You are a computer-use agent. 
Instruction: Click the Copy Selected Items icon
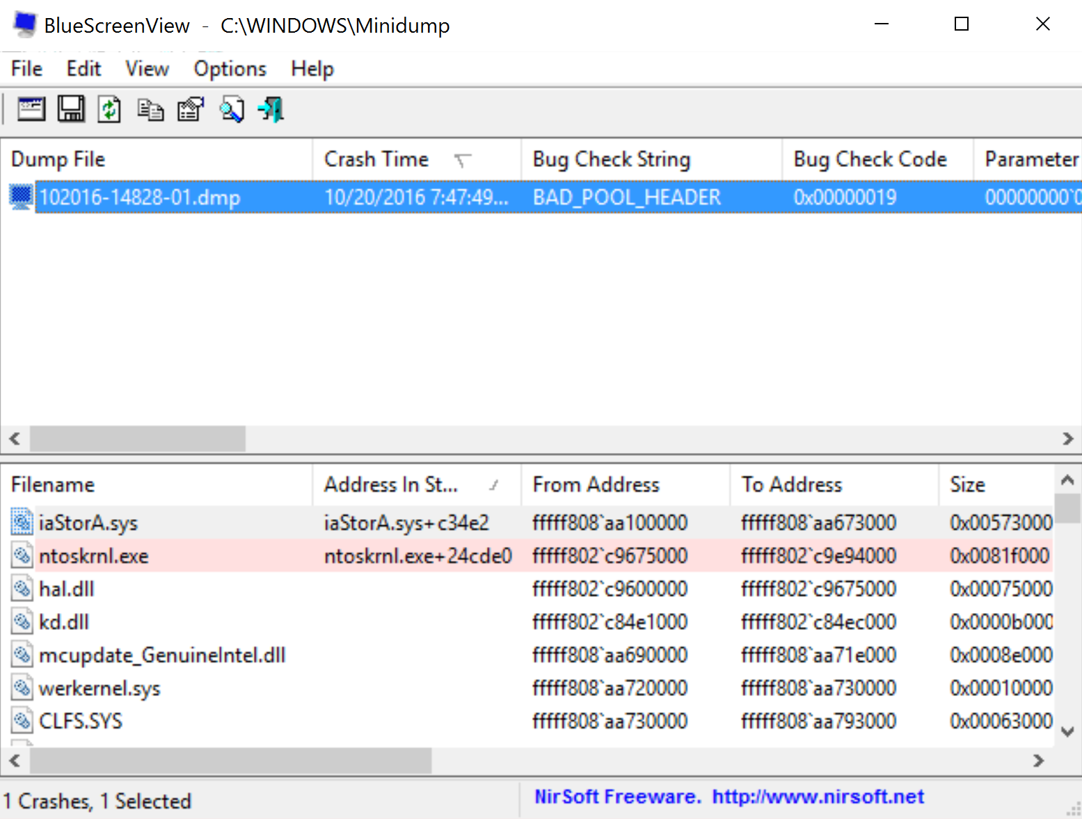(150, 110)
